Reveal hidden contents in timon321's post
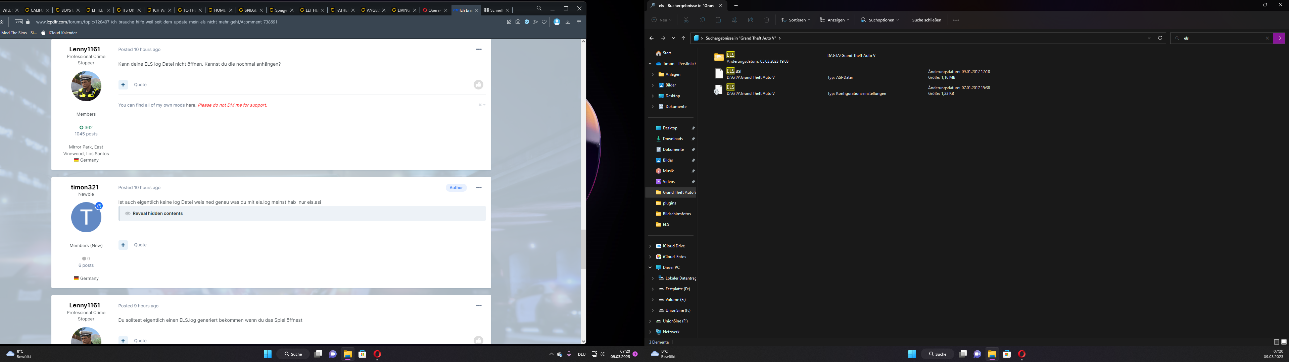The height and width of the screenshot is (362, 1289). 157,214
